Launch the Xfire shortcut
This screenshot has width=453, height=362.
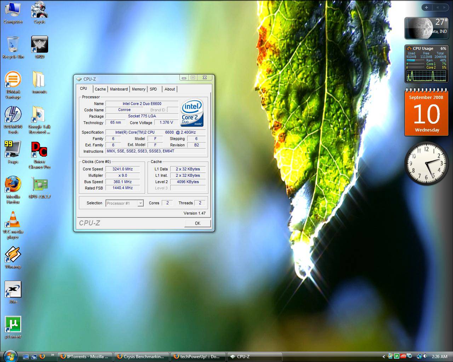[13, 292]
